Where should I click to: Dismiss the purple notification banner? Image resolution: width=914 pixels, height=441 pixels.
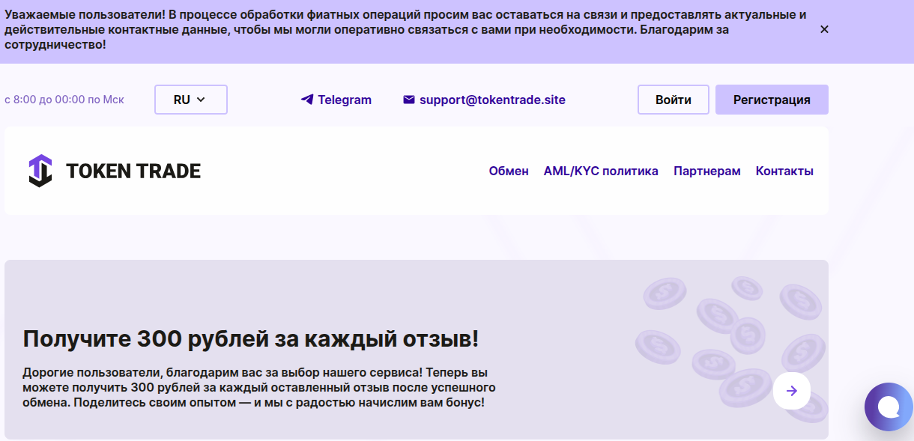click(824, 29)
